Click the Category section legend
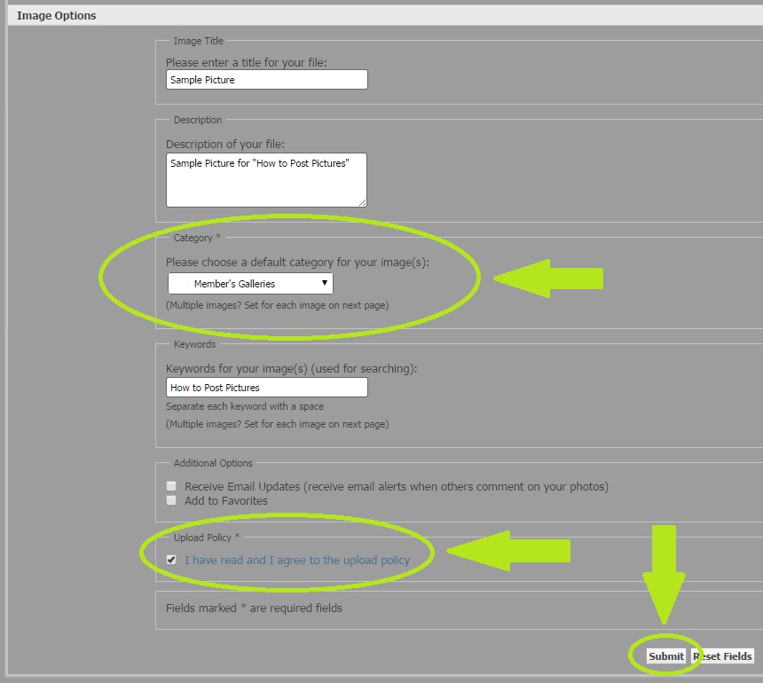The image size is (763, 683). 193,238
